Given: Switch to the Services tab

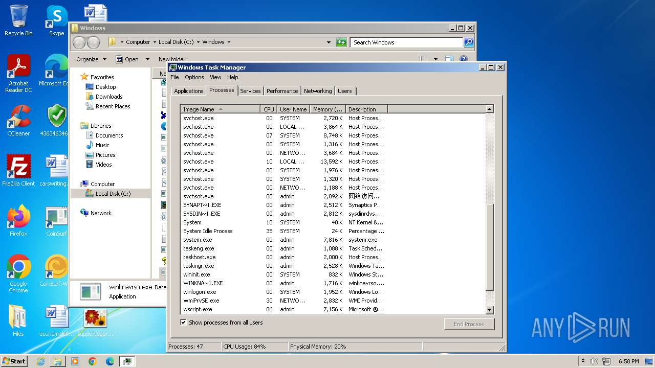Looking at the screenshot, I should 250,91.
